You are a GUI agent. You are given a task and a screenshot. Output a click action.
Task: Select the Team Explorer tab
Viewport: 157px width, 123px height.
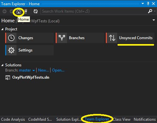tap(97, 119)
